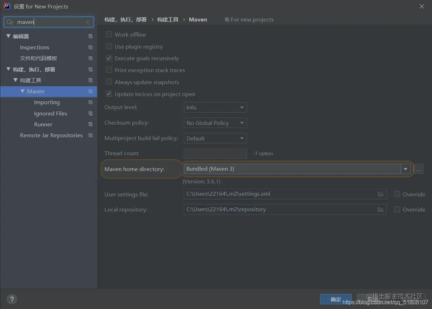This screenshot has height=309, width=432.
Task: Collapse the Maven tree node arrow
Action: [x=23, y=91]
